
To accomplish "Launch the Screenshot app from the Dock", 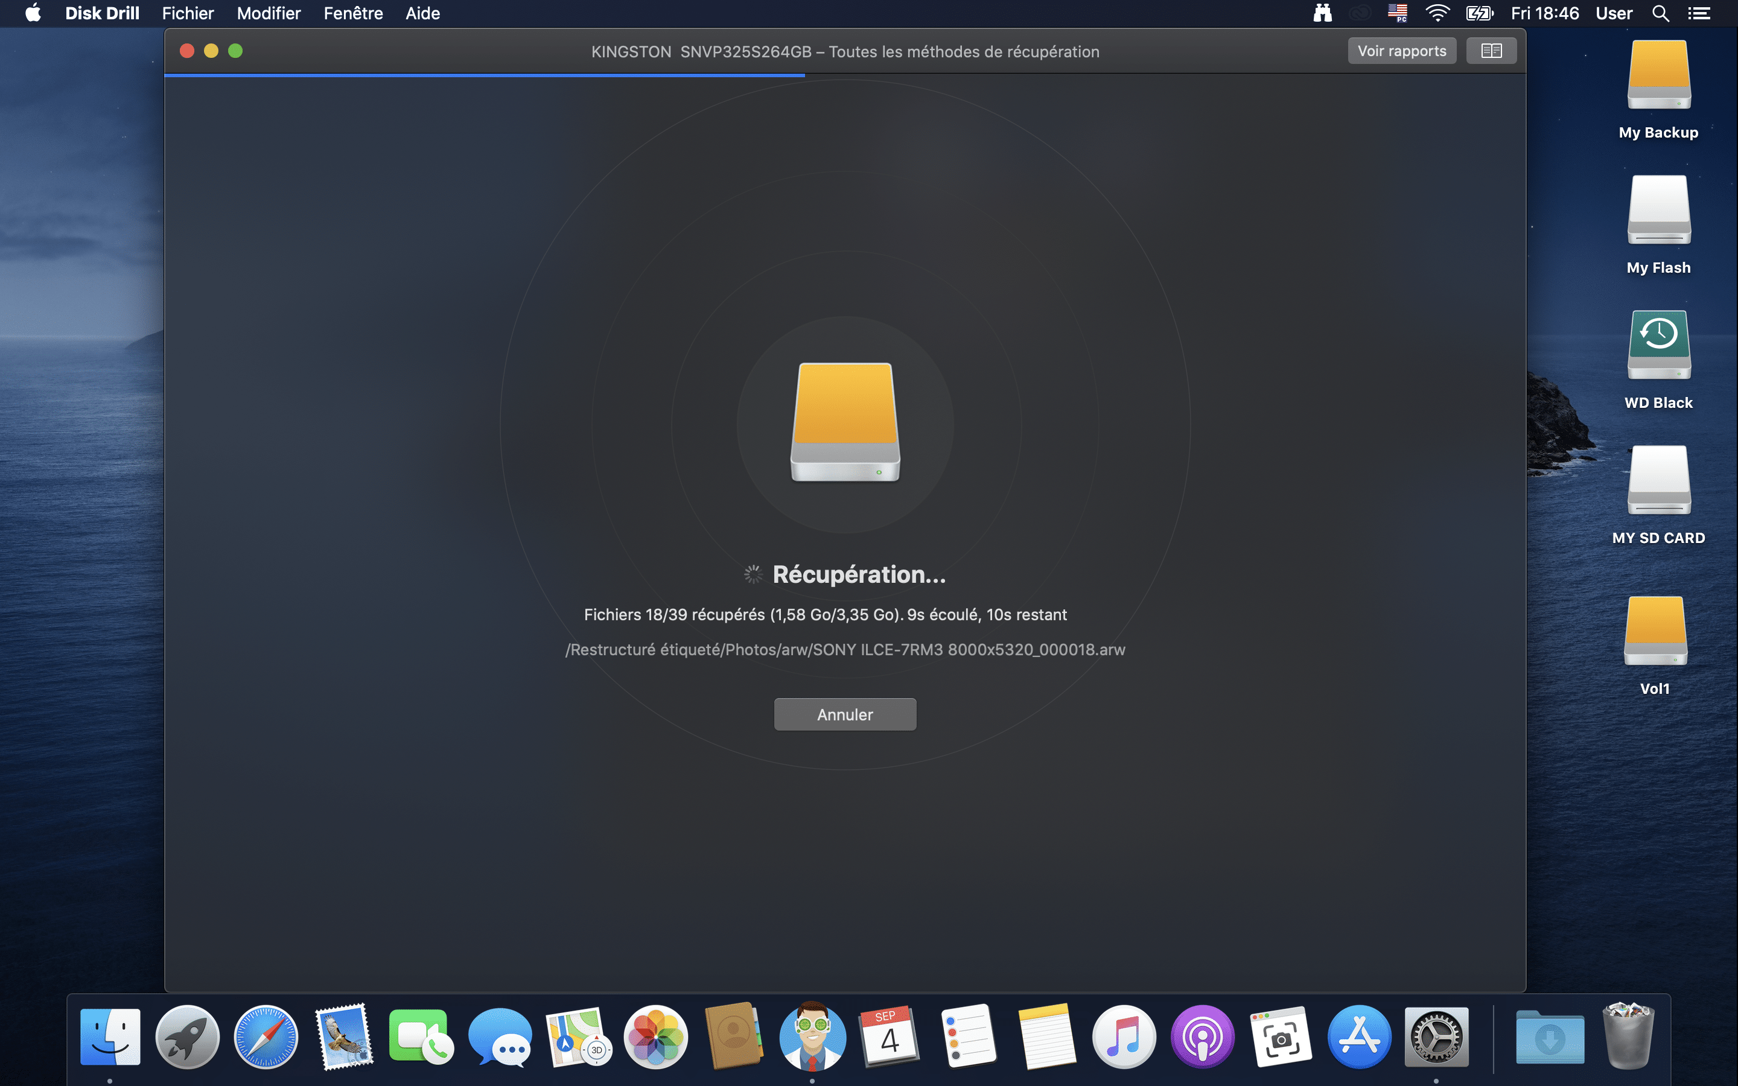I will [x=1281, y=1037].
